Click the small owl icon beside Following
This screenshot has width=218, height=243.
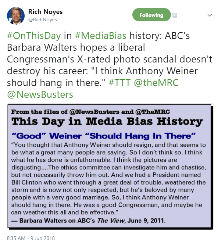tap(175, 15)
